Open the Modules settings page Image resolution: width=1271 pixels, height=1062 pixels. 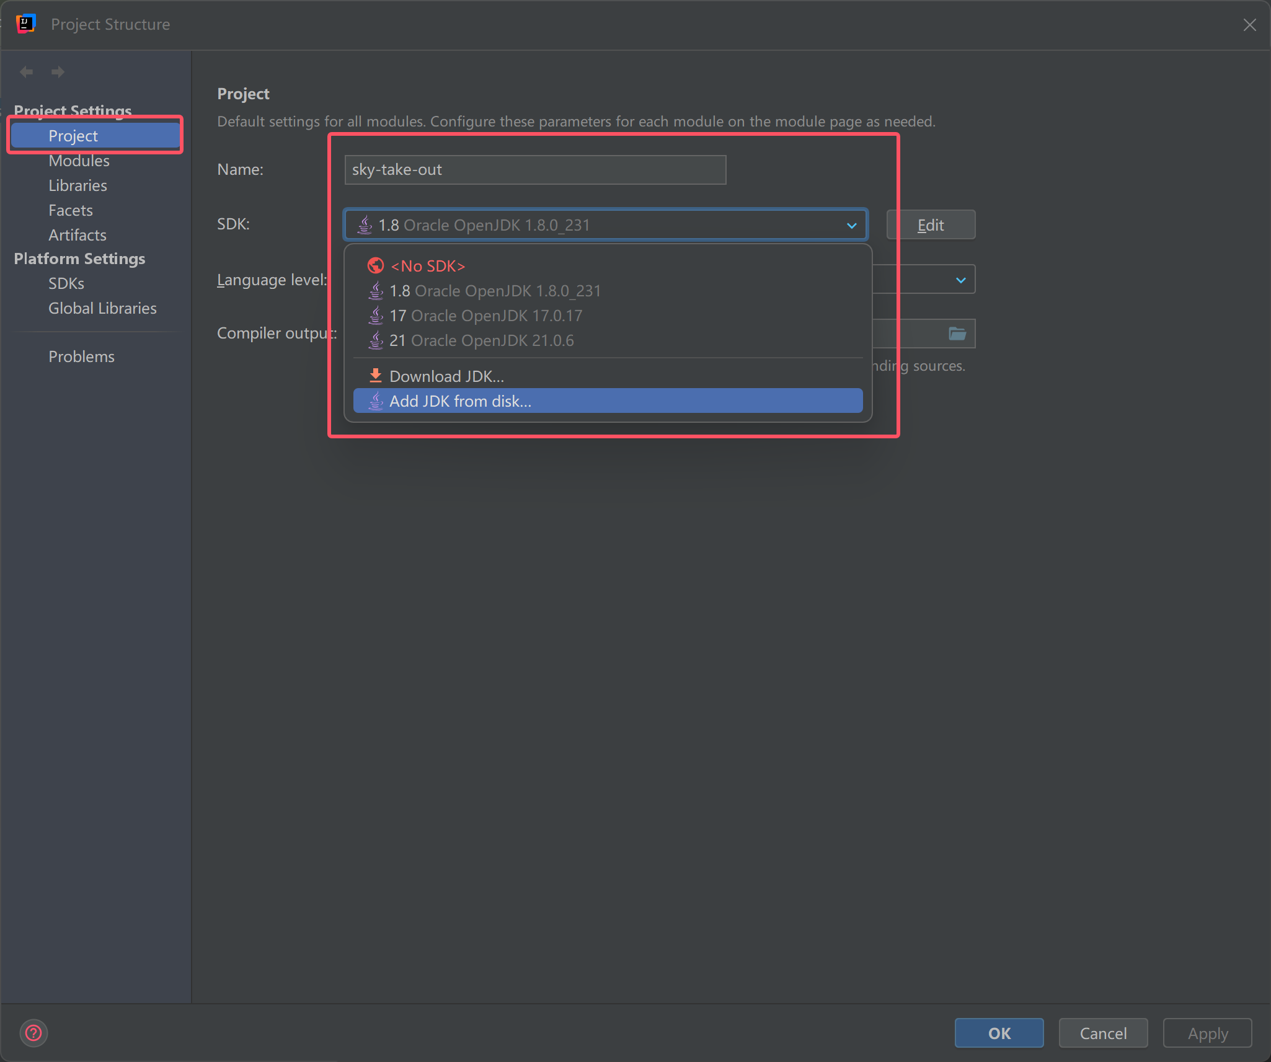pyautogui.click(x=79, y=161)
